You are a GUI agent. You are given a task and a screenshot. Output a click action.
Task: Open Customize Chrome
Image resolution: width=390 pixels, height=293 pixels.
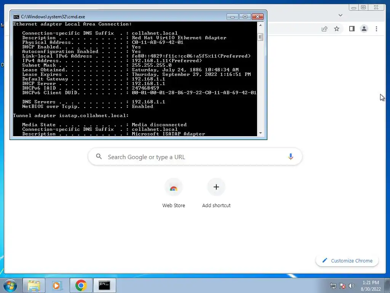point(347,261)
